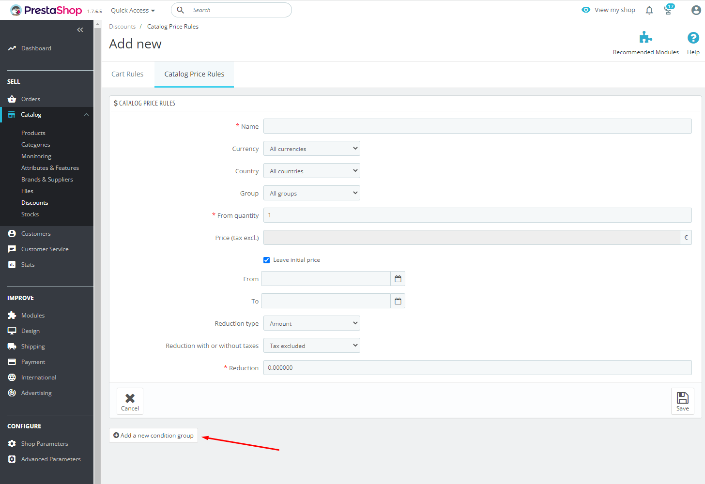Viewport: 705px width, 484px height.
Task: Click the search magnifier icon
Action: (180, 10)
